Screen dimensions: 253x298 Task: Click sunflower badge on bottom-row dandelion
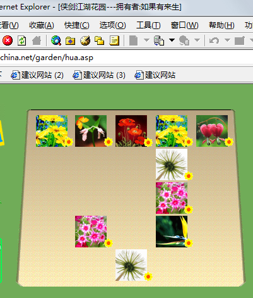click(x=148, y=276)
